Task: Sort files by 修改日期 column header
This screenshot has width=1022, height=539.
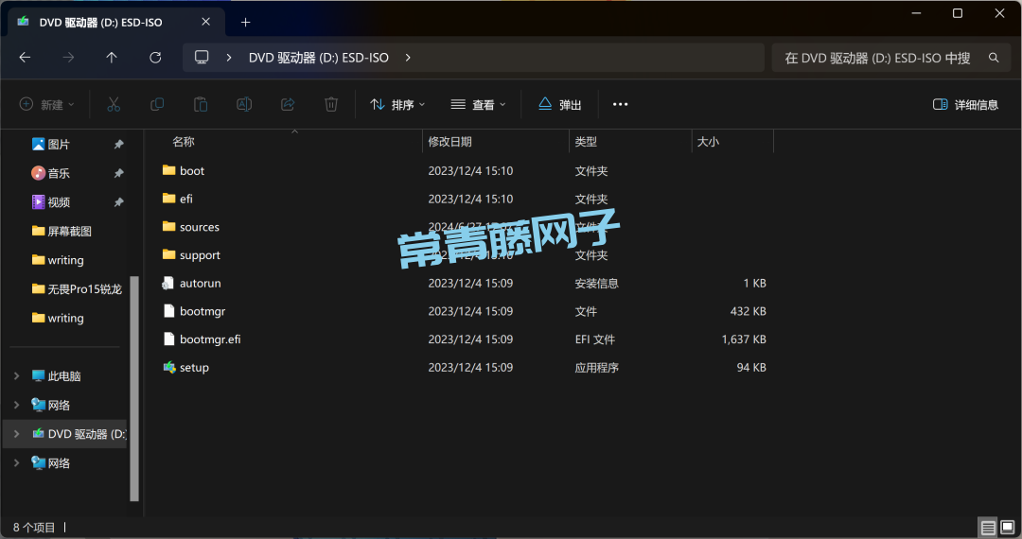Action: [450, 142]
